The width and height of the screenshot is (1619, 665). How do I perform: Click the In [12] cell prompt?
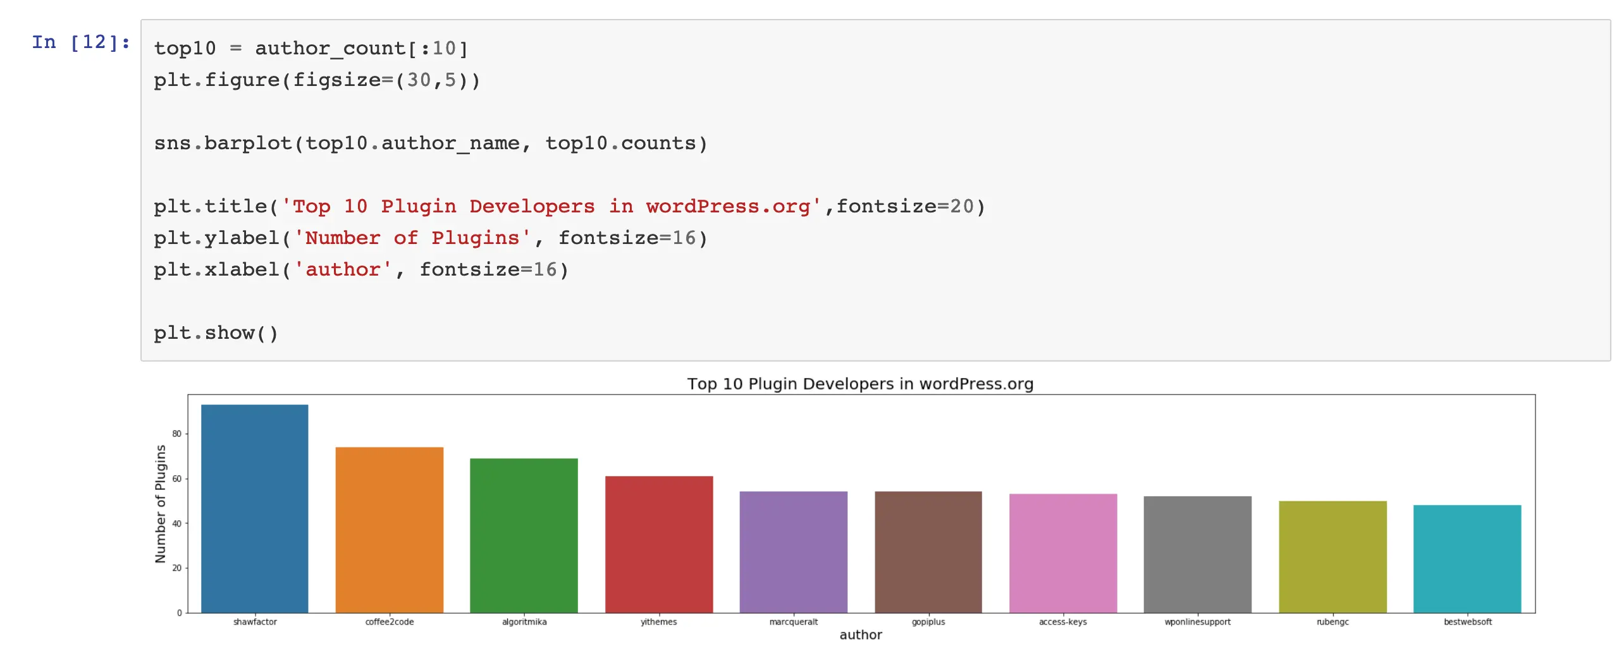point(81,42)
